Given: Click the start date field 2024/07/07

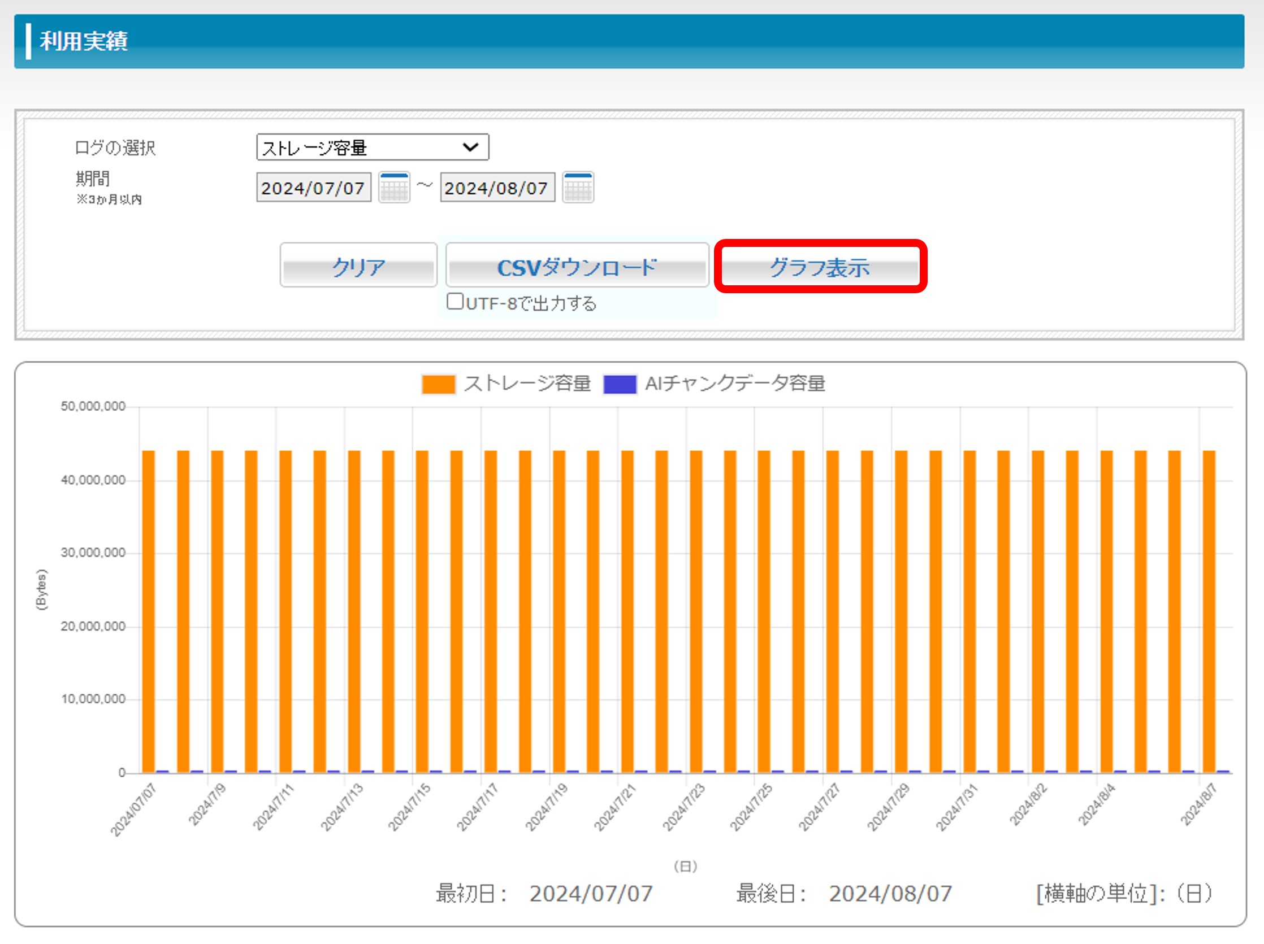Looking at the screenshot, I should tap(313, 188).
